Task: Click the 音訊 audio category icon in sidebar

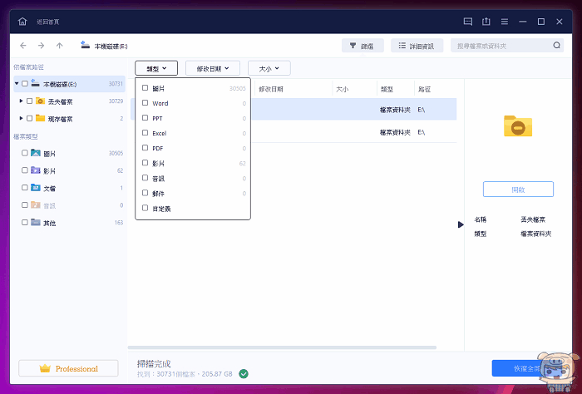Action: pos(36,204)
